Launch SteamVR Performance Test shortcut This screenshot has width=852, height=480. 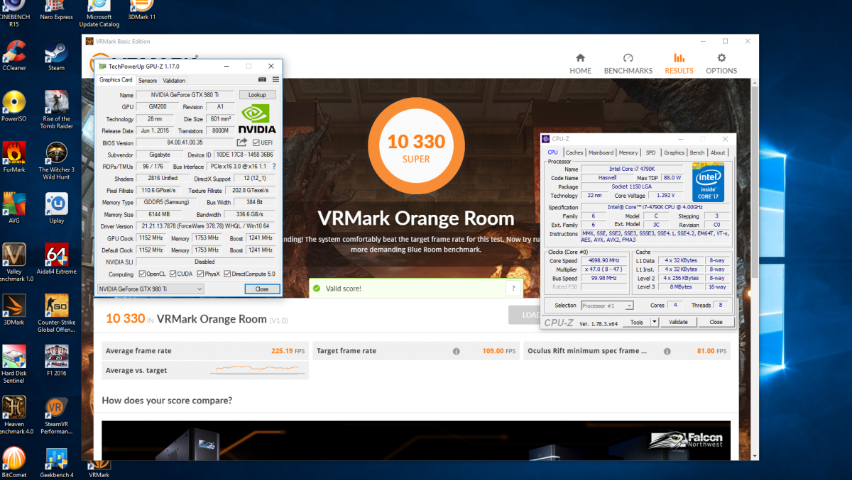tap(57, 415)
